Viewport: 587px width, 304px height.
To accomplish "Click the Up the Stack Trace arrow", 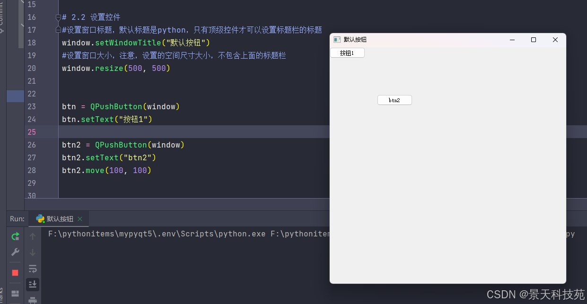I will tap(33, 236).
